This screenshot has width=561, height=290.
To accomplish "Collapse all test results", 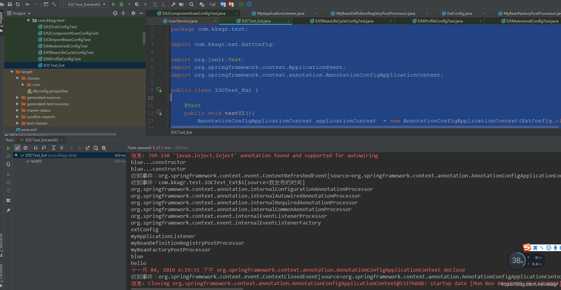I will click(x=62, y=148).
